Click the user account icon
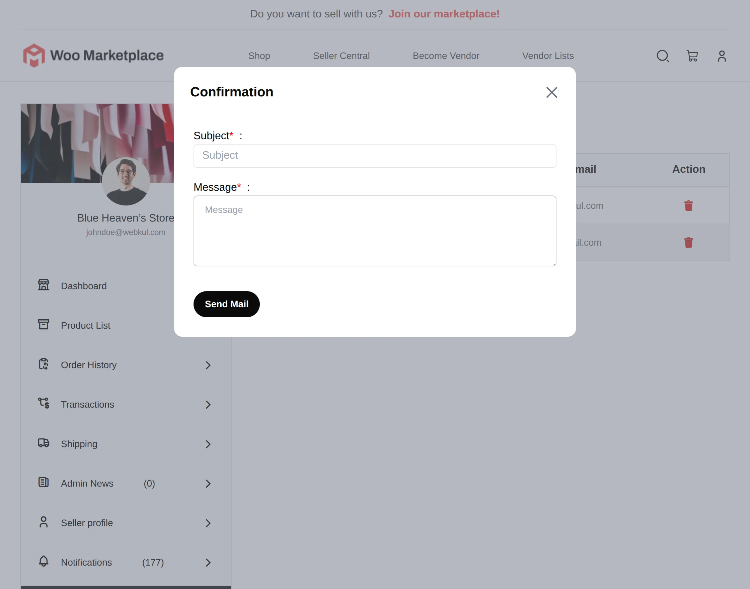This screenshot has height=589, width=750. pos(721,56)
